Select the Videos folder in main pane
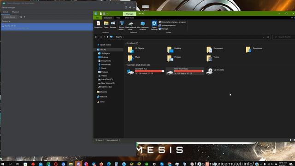 point(213,59)
